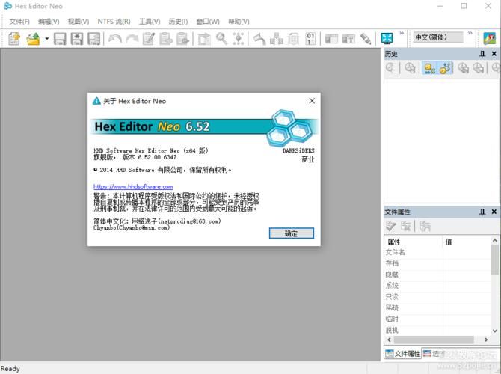
Task: Click the blue monitor toolbar icon
Action: (x=387, y=39)
